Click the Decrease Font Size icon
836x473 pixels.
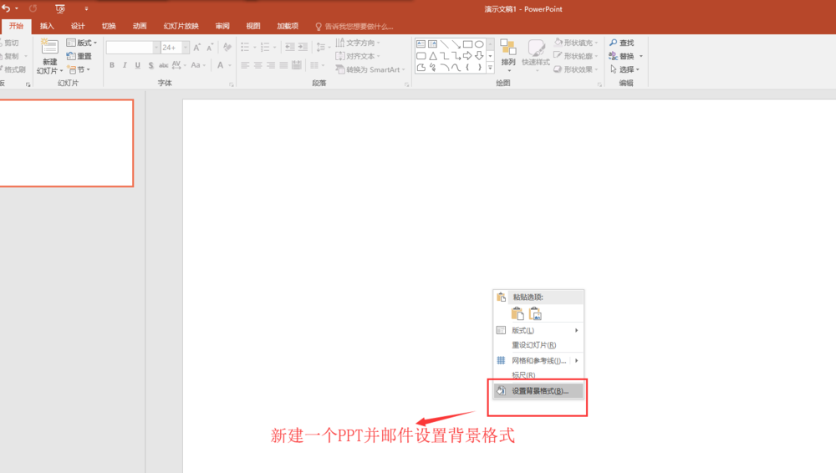[x=210, y=48]
